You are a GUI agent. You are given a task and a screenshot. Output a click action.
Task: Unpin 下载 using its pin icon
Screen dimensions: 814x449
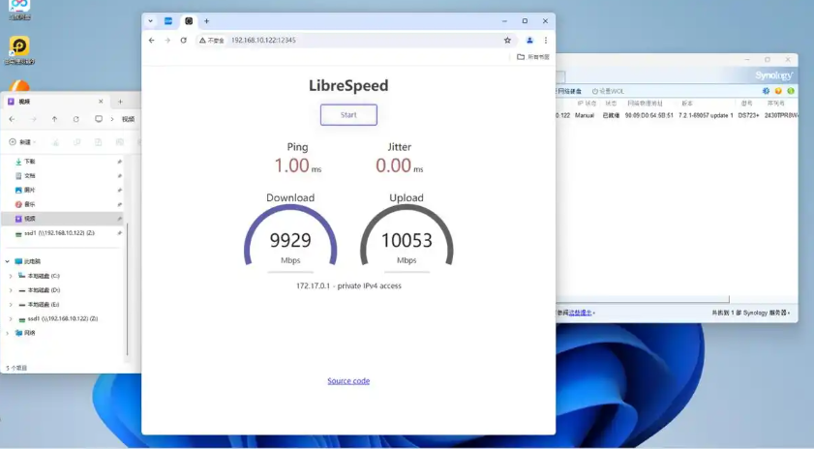click(119, 162)
